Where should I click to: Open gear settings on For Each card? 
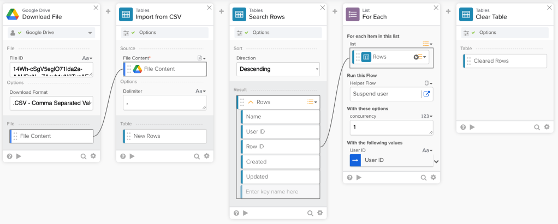point(433,177)
